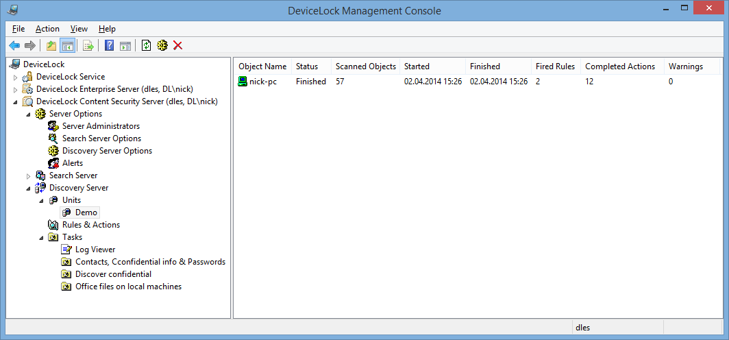Expand the Search Server node
Viewport: 729px width, 340px height.
(x=28, y=175)
